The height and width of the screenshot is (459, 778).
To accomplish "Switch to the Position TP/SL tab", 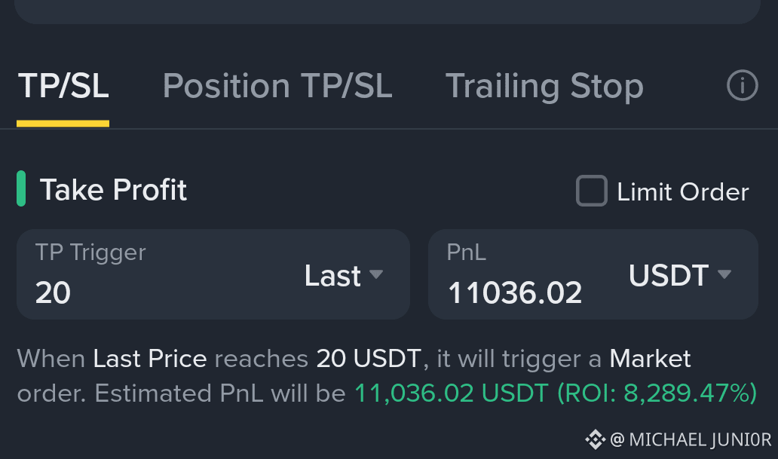I will (x=277, y=86).
